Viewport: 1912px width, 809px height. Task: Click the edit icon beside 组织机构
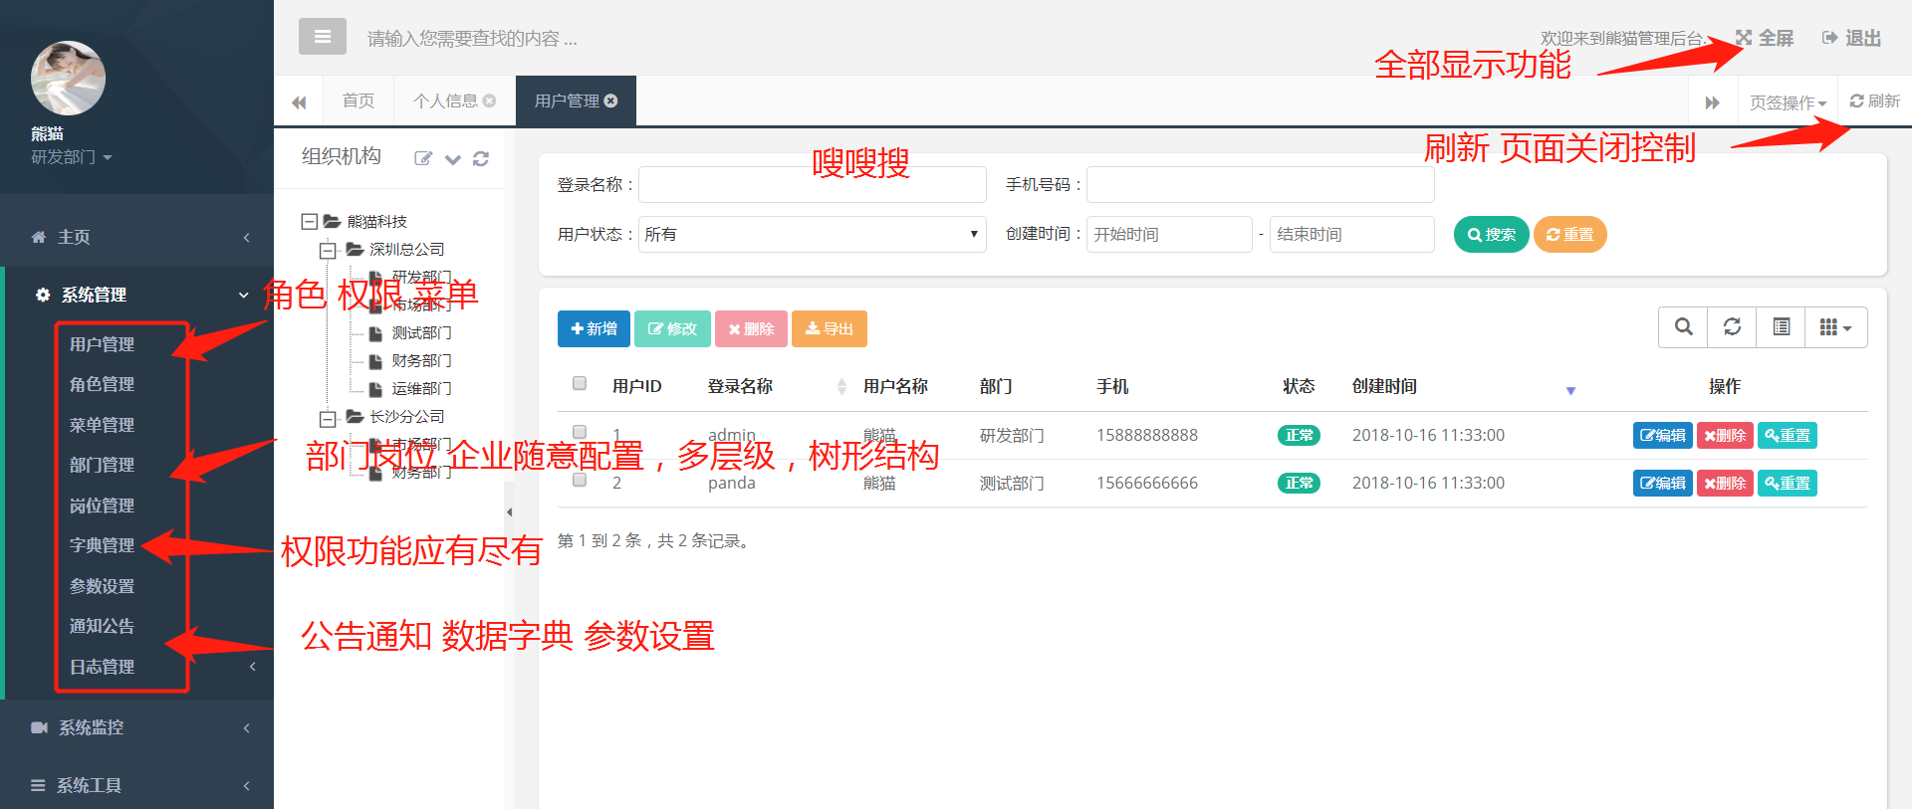click(423, 158)
